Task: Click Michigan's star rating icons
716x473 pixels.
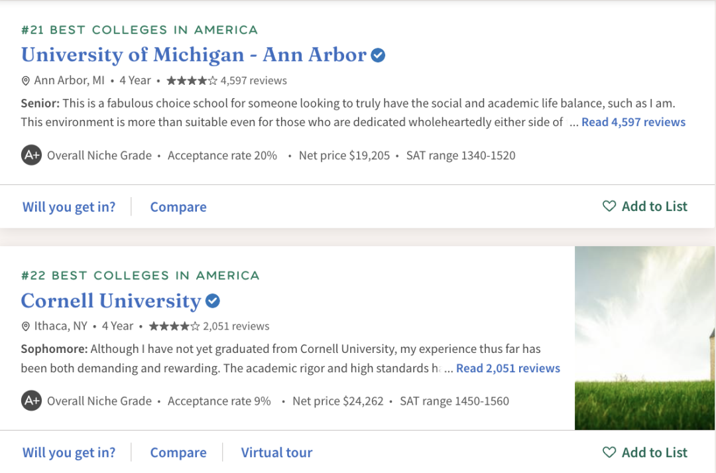Action: pyautogui.click(x=191, y=81)
